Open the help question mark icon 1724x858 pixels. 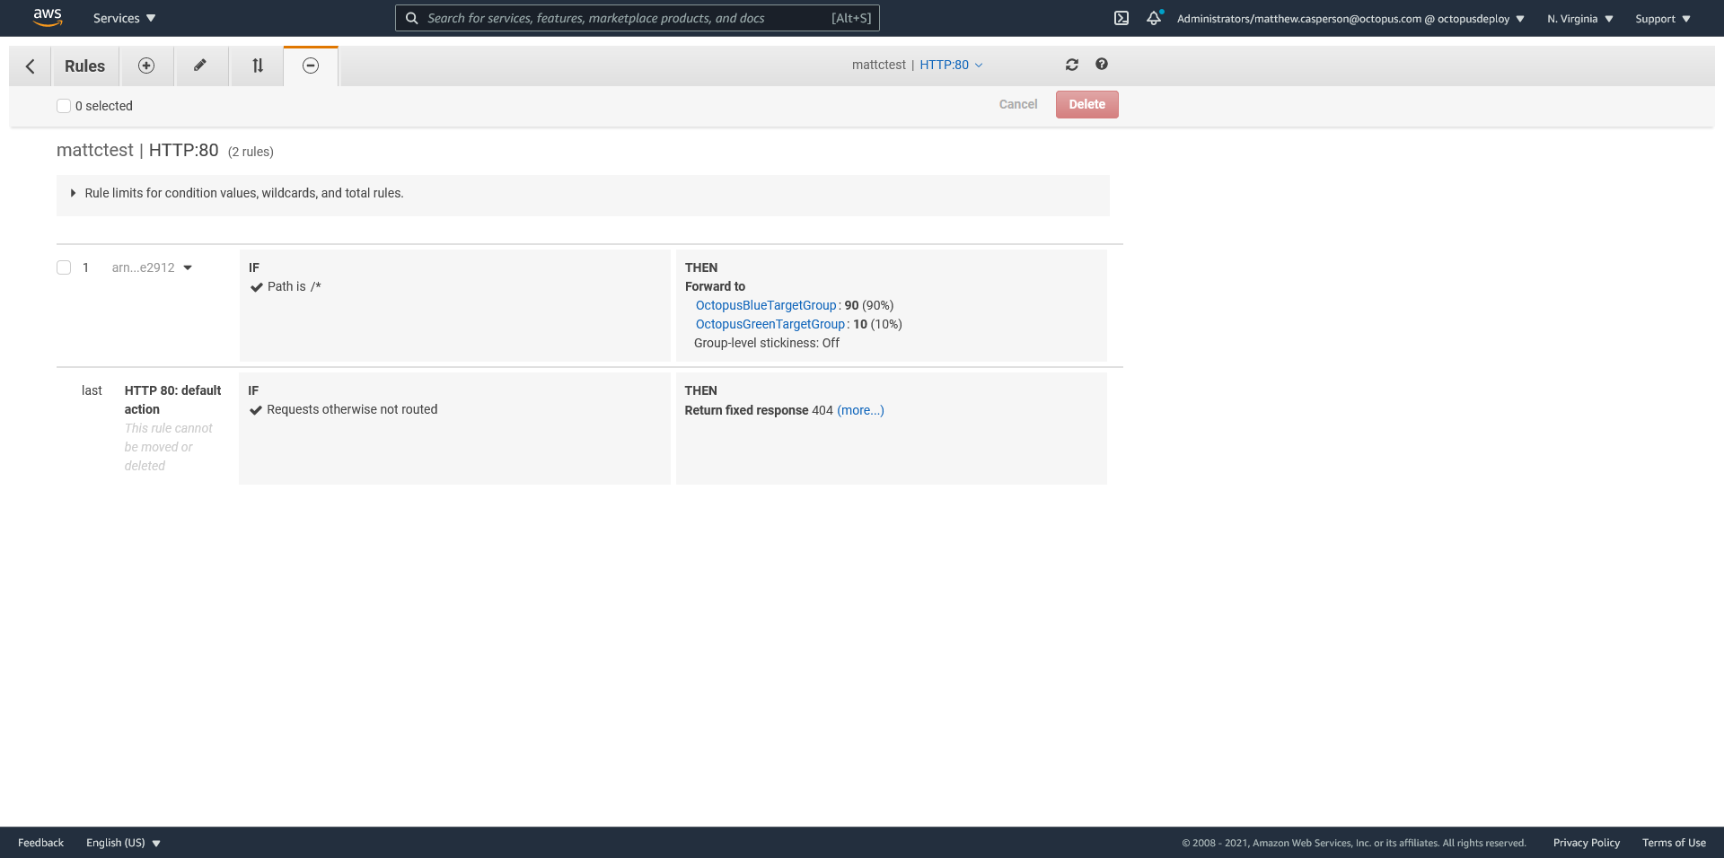[x=1102, y=65]
